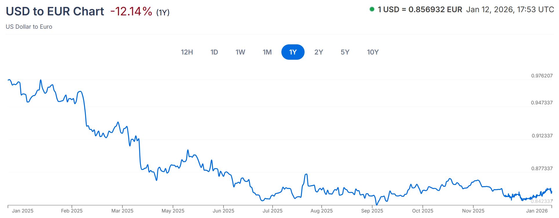Click the (1Y) period label beside the percentage

tap(163, 12)
